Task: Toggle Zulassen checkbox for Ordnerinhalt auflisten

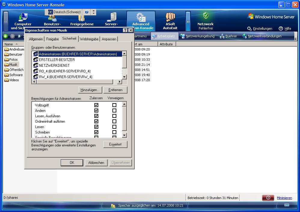Action: (96, 121)
